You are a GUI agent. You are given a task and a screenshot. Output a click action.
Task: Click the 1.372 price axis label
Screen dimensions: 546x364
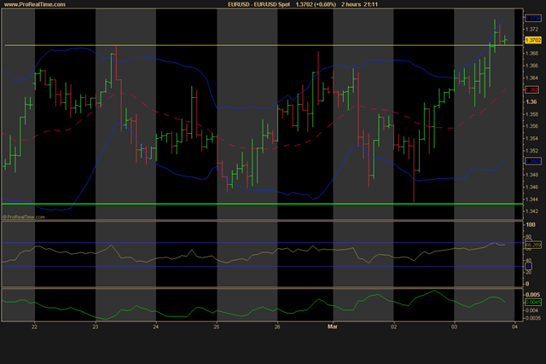pyautogui.click(x=531, y=29)
